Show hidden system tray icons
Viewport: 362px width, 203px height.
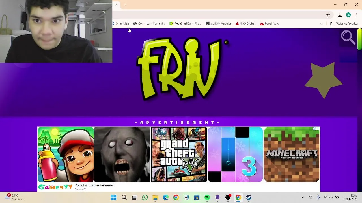[x=303, y=197]
